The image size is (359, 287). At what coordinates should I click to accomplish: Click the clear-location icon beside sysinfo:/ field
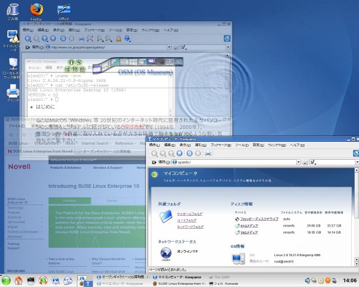click(x=154, y=162)
